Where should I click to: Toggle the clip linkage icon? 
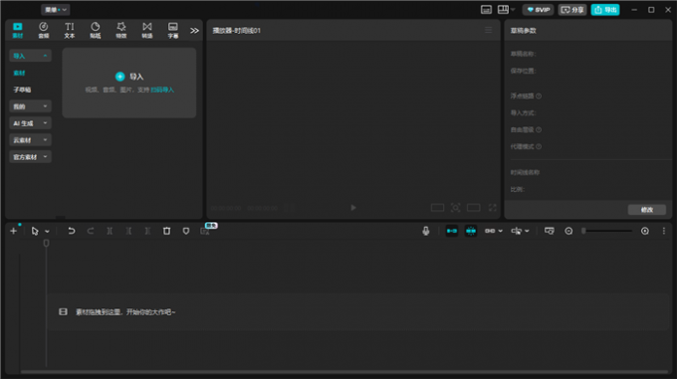click(490, 231)
